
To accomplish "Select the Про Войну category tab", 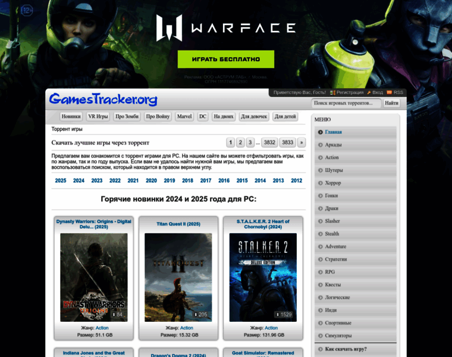I will (158, 117).
